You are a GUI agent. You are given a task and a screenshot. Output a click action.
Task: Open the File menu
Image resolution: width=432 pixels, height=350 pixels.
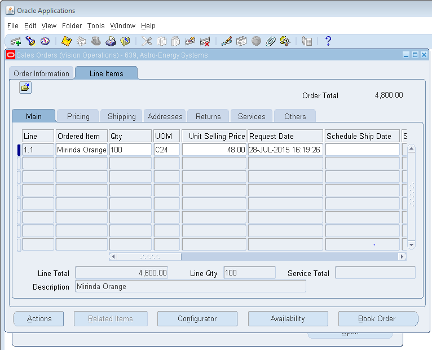pyautogui.click(x=12, y=26)
